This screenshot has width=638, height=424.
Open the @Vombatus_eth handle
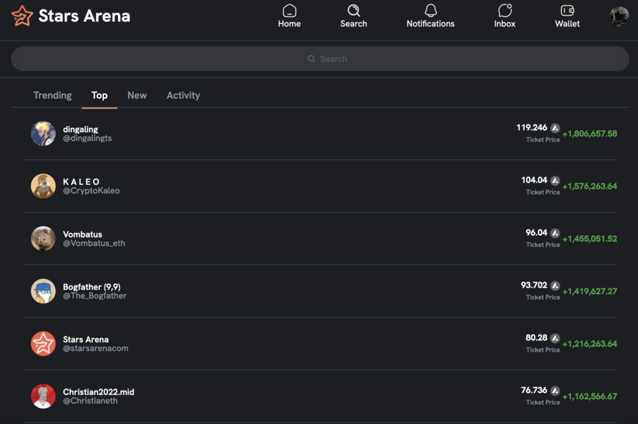pyautogui.click(x=94, y=243)
